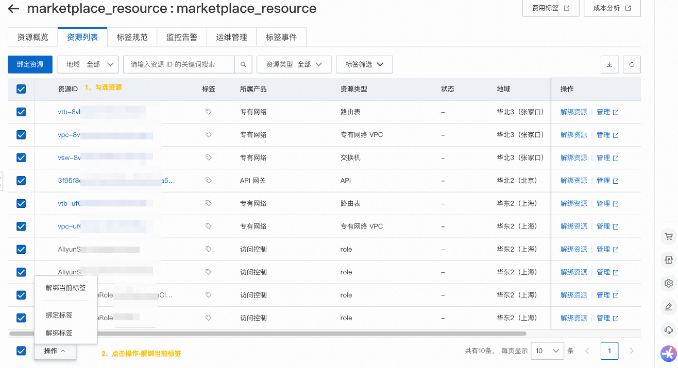
Task: Go to previous page arrow in pagination
Action: 587,351
